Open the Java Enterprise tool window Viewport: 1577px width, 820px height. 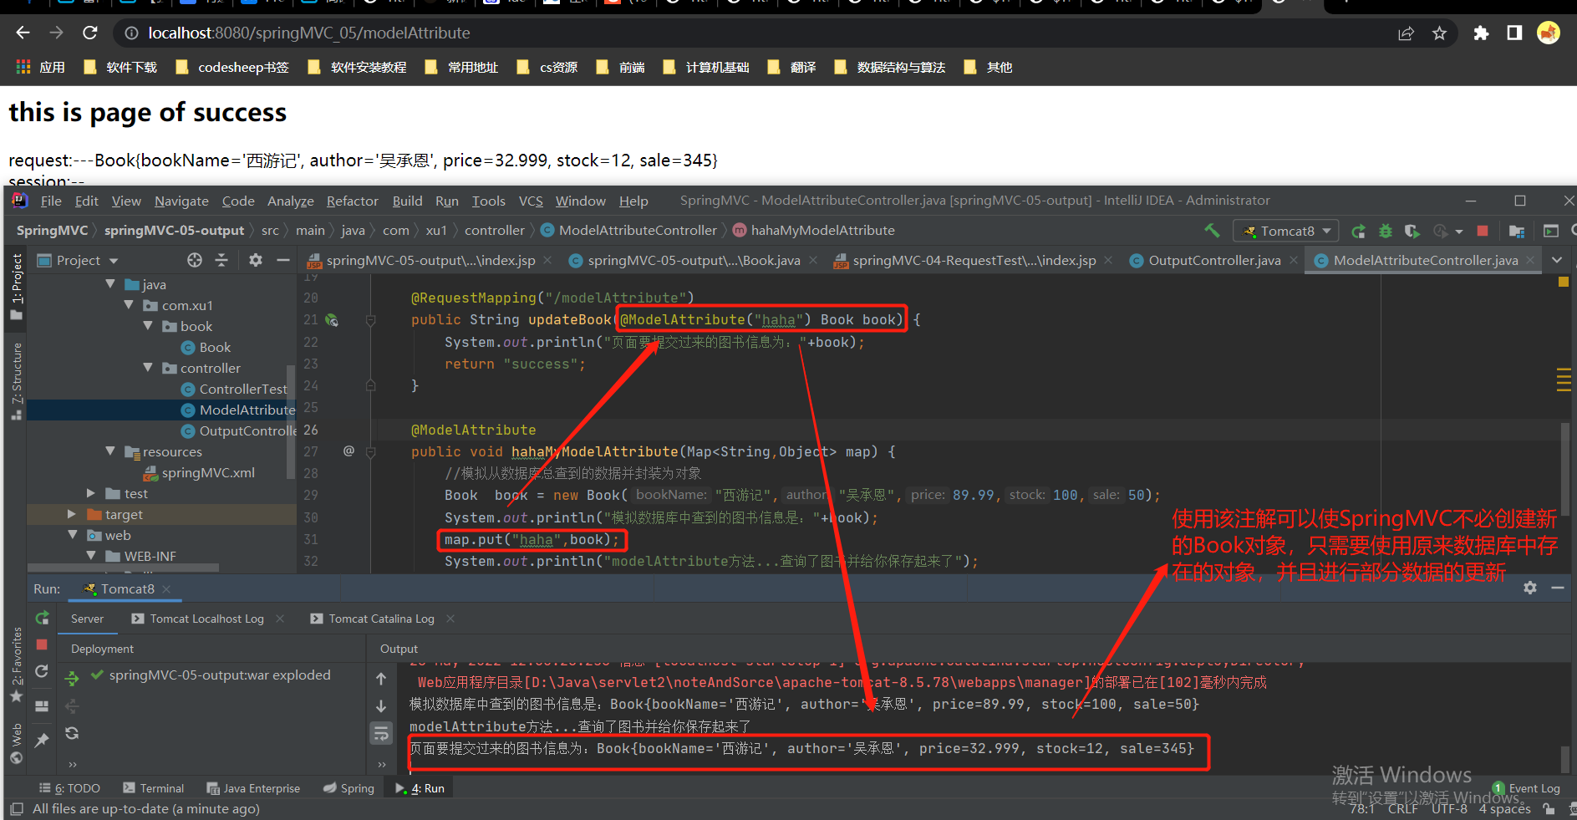click(253, 788)
